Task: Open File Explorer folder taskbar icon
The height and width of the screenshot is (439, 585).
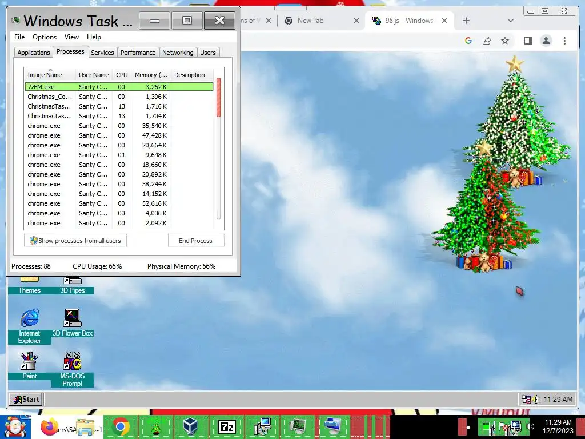Action: [x=86, y=426]
